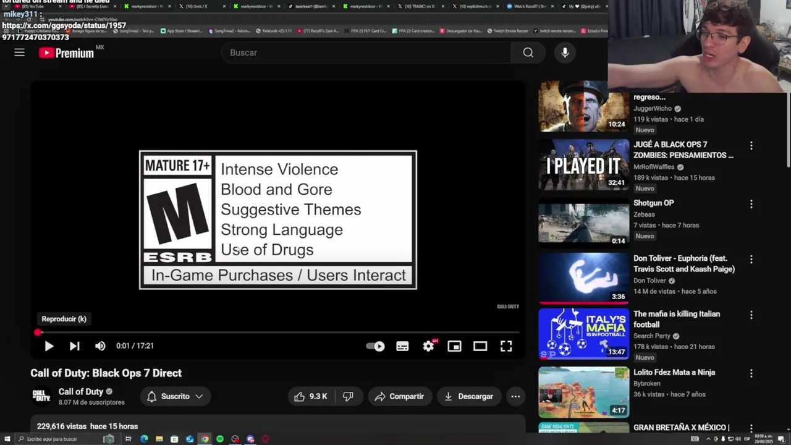Open the Windows notification center
The image size is (791, 445).
(781, 439)
